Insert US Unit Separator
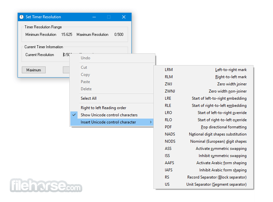The width and height of the screenshot is (273, 202). click(203, 184)
